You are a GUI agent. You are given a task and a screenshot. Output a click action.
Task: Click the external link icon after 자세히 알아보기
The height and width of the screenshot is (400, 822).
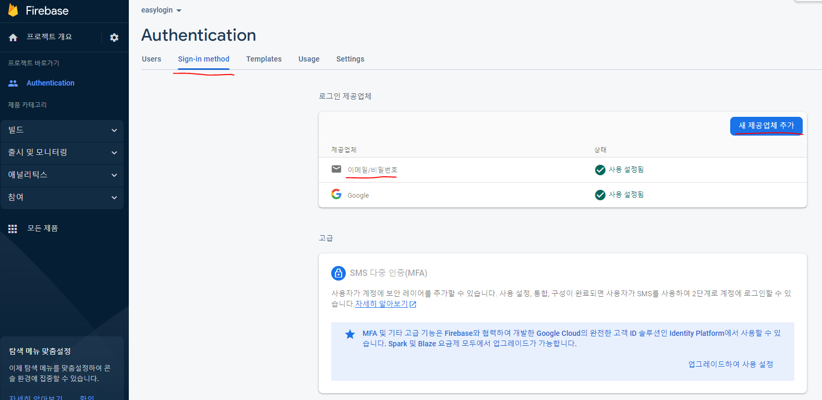(x=413, y=305)
